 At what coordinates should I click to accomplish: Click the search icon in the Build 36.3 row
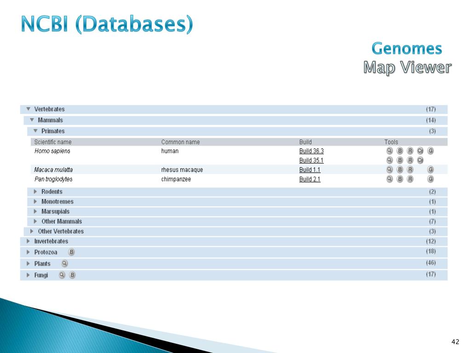pyautogui.click(x=389, y=151)
